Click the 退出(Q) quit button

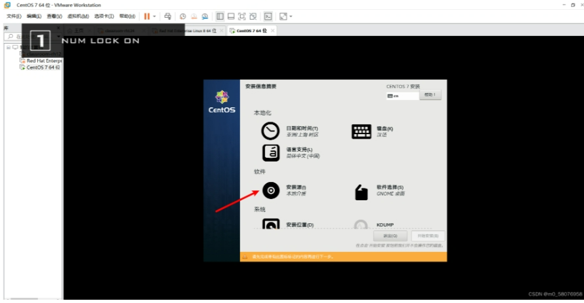point(390,236)
